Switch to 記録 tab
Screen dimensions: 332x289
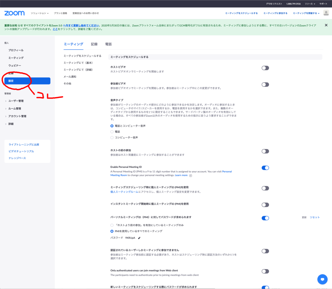(x=94, y=44)
